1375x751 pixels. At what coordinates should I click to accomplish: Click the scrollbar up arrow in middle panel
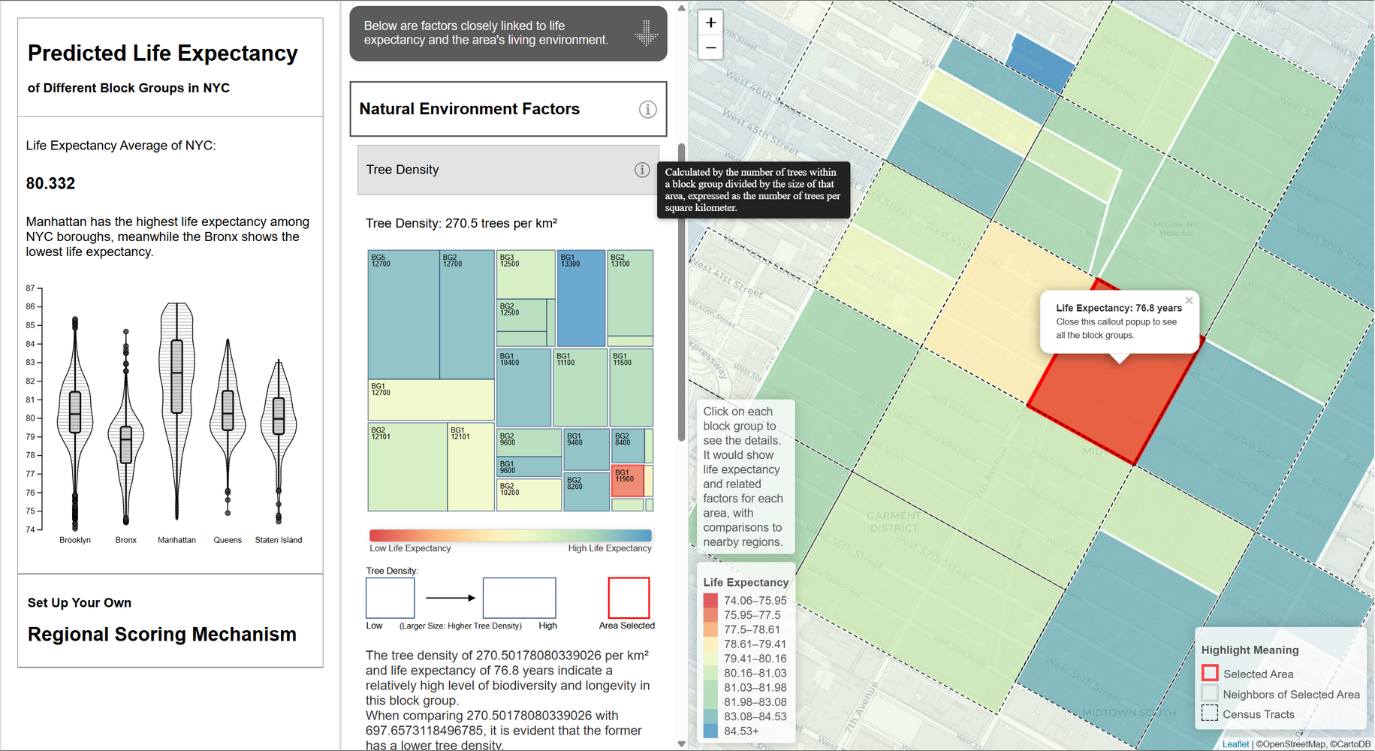pyautogui.click(x=681, y=8)
